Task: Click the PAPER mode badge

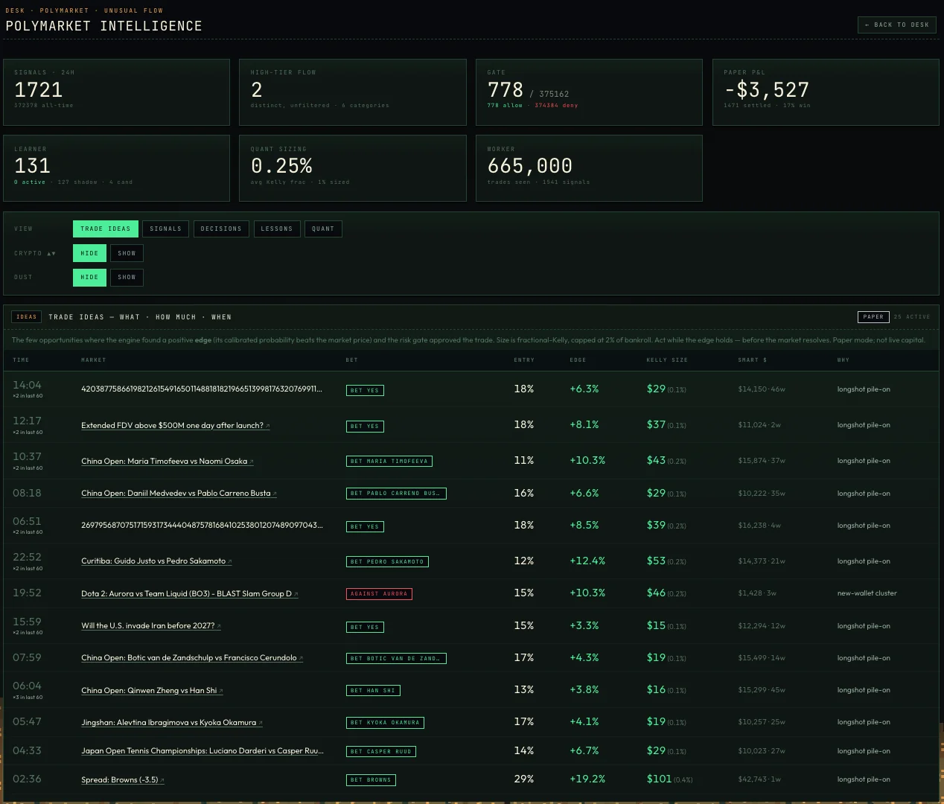Action: click(x=873, y=317)
